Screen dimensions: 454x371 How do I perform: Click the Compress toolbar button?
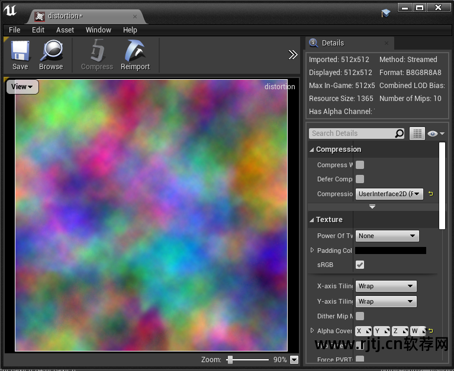point(97,55)
